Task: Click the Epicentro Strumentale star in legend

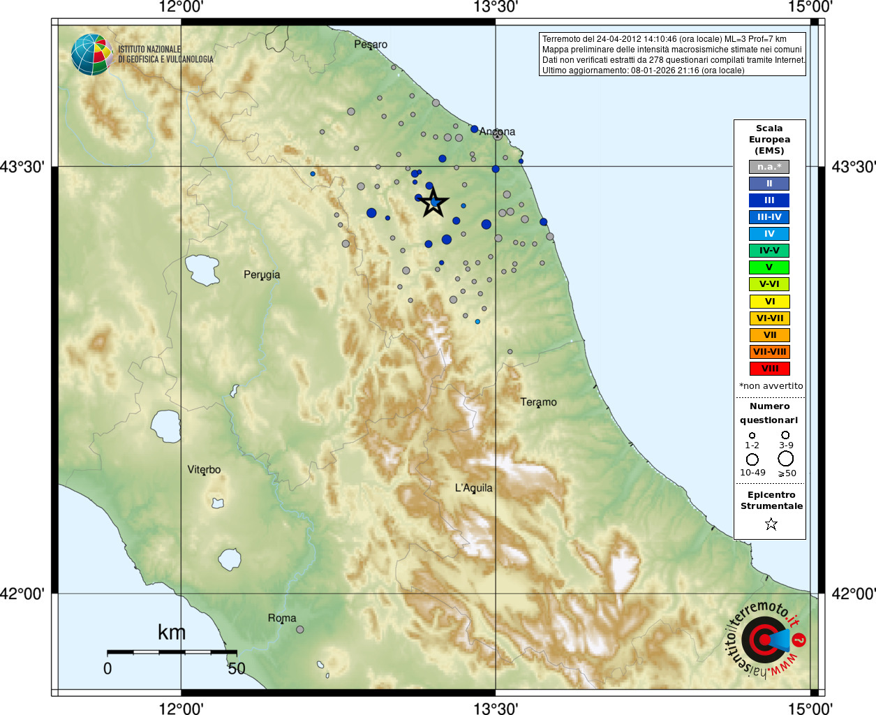Action: (771, 524)
